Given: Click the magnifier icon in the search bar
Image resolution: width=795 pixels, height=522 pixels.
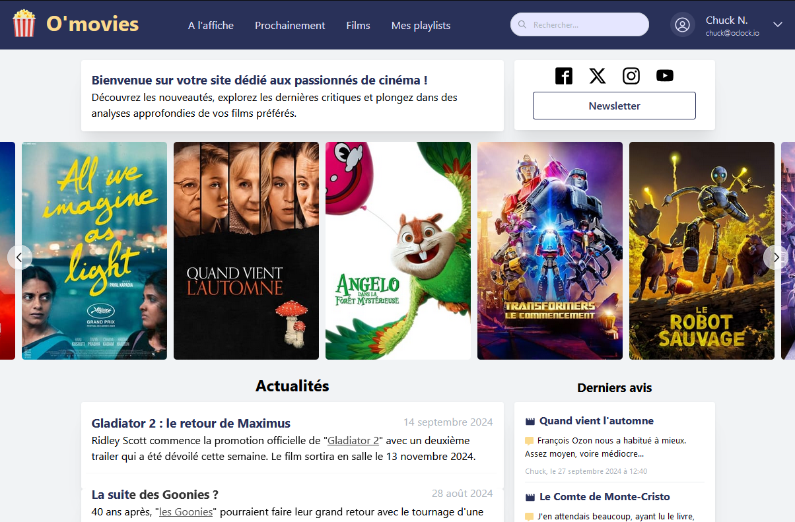Looking at the screenshot, I should tap(522, 25).
